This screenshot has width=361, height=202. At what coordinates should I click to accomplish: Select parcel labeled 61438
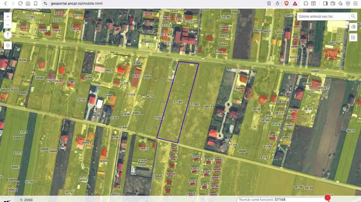click(x=131, y=94)
